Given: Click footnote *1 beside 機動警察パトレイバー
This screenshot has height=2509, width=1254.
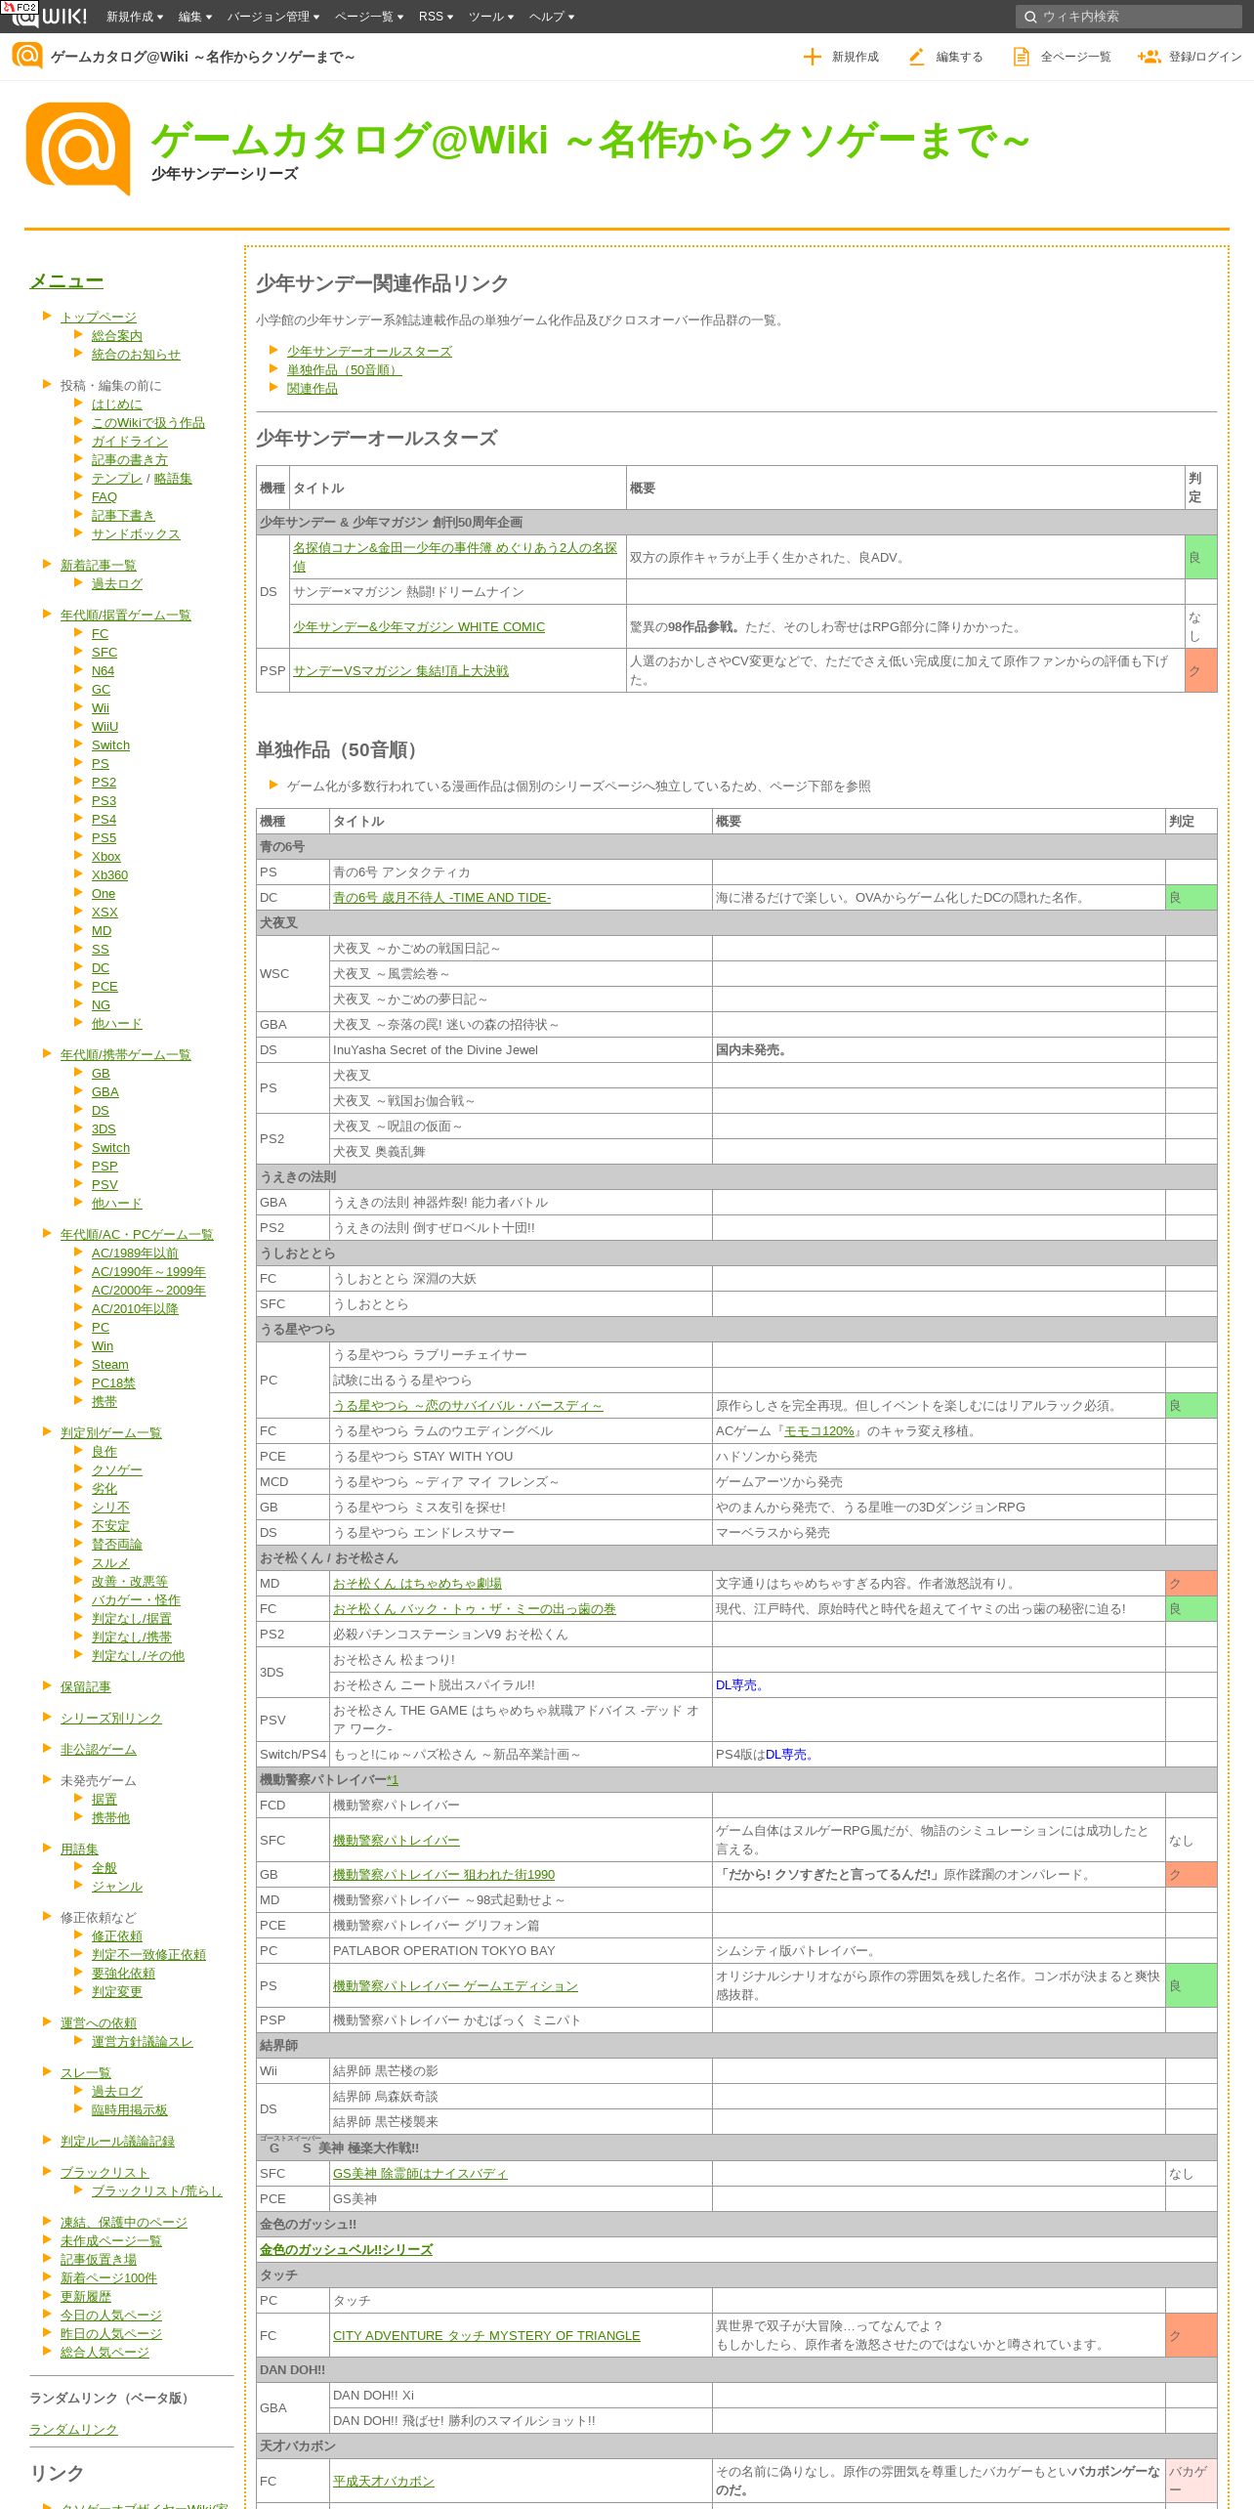Looking at the screenshot, I should [393, 1780].
